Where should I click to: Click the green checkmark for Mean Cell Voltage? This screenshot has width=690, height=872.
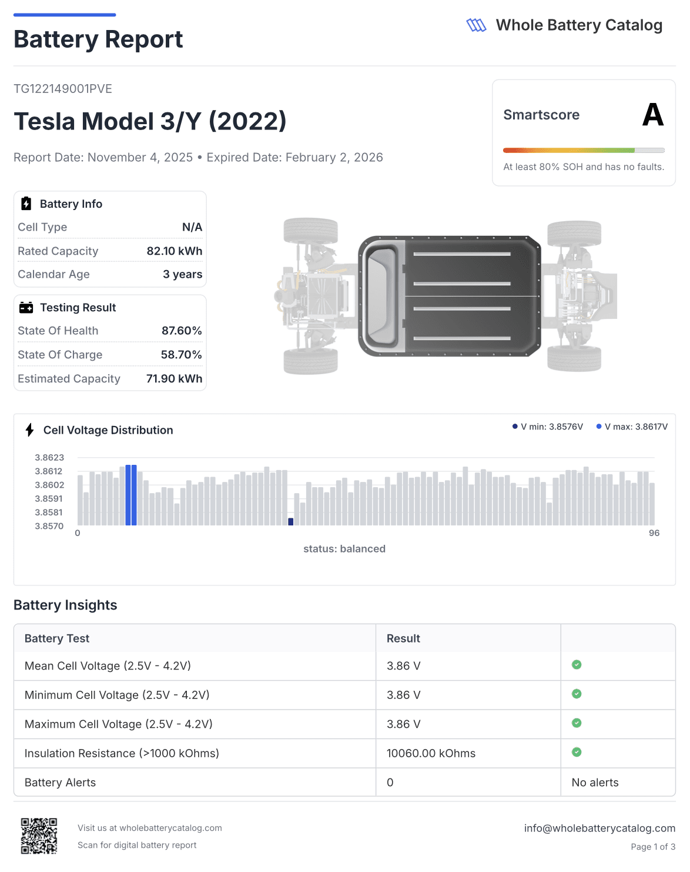pos(577,665)
